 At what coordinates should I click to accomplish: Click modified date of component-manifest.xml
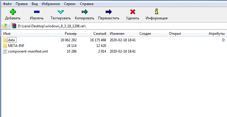123,51
